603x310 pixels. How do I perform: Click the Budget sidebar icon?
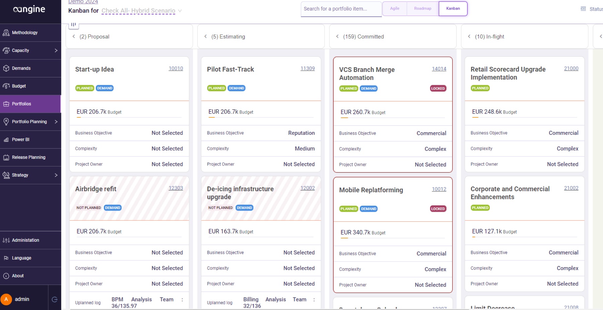[x=6, y=86]
